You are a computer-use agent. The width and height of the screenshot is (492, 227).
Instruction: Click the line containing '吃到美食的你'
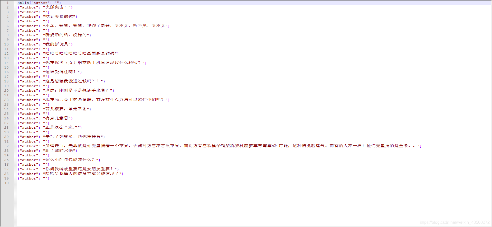coord(48,17)
